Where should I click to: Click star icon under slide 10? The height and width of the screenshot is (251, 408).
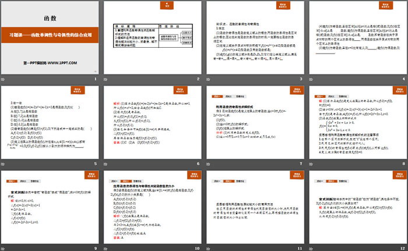tap(105, 249)
